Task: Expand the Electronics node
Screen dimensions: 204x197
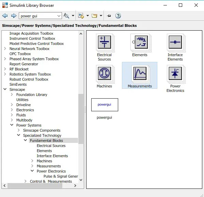Action: (x=12, y=110)
